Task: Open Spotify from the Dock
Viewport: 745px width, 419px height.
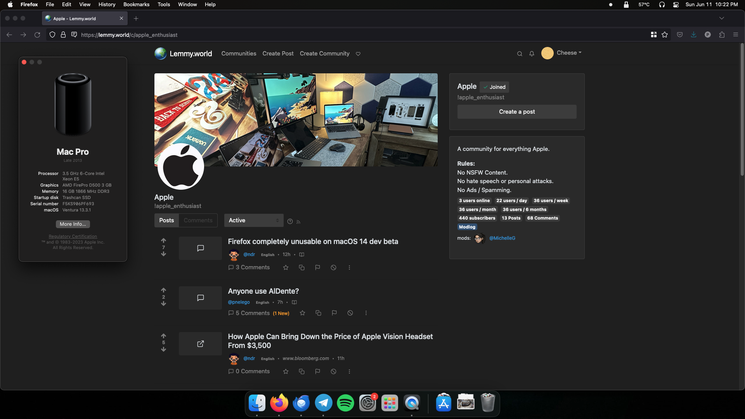Action: coord(345,403)
